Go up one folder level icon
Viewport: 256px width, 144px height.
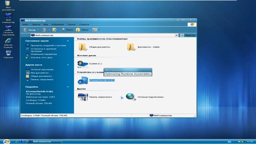[54, 30]
